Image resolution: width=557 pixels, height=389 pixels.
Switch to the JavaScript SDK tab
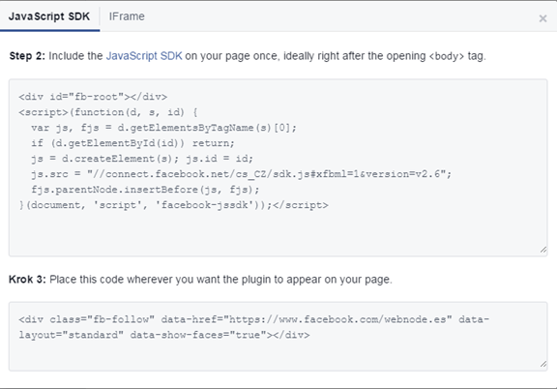point(49,16)
